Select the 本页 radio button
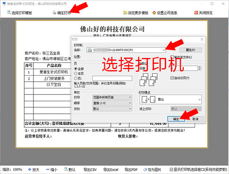 coord(76,73)
